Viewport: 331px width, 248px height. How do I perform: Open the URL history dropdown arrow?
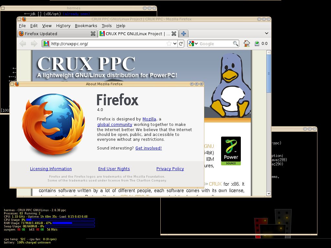pos(175,44)
